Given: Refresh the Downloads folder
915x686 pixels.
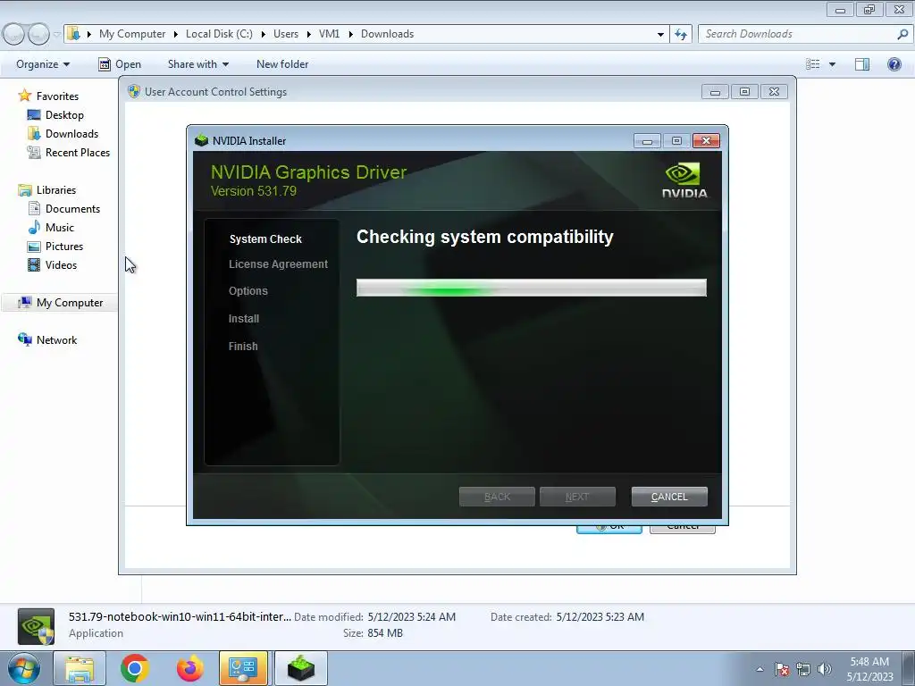Looking at the screenshot, I should (x=680, y=34).
